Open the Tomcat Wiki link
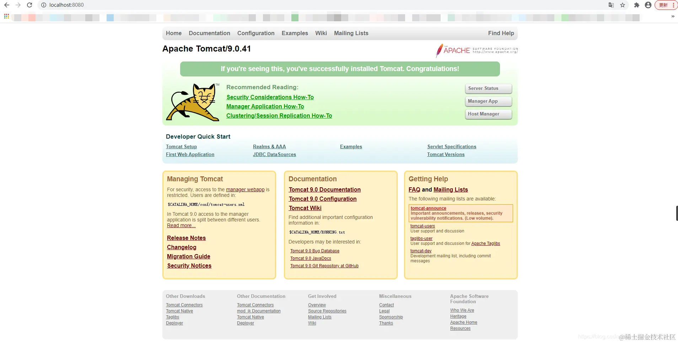 point(305,208)
